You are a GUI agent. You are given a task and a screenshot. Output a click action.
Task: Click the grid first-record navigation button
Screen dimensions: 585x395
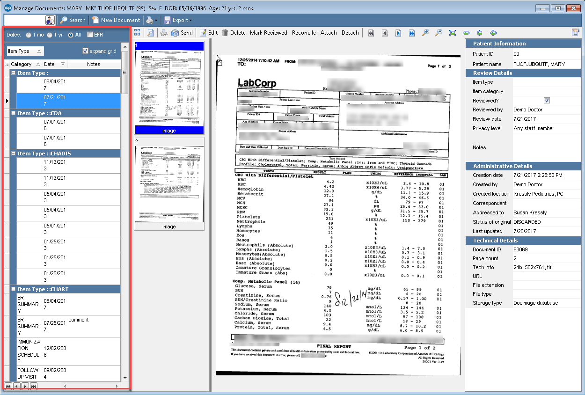[8, 386]
